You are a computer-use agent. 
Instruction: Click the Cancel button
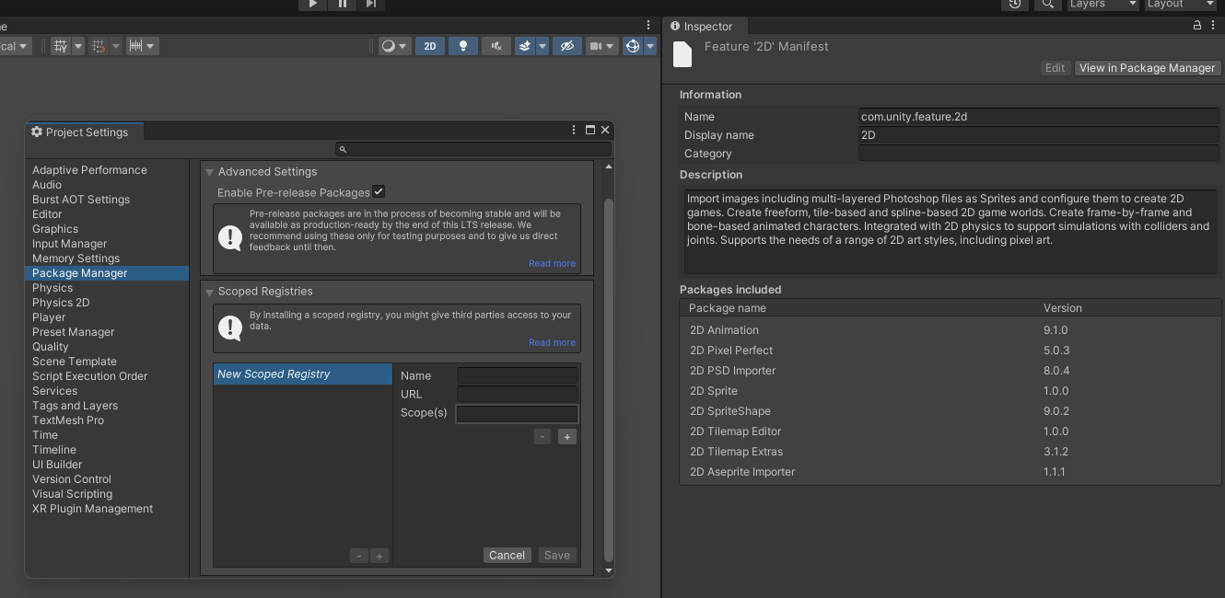(507, 555)
